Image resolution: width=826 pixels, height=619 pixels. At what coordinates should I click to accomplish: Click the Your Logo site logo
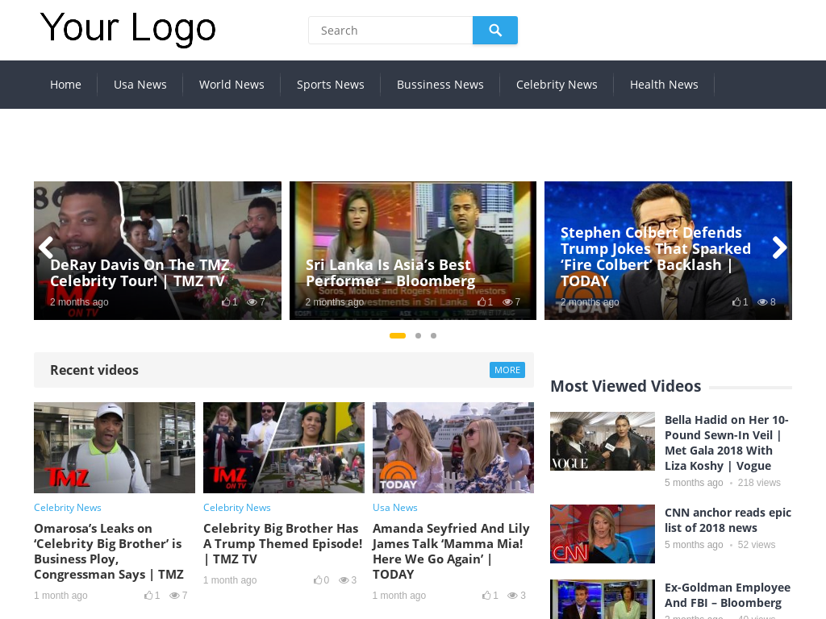[128, 28]
